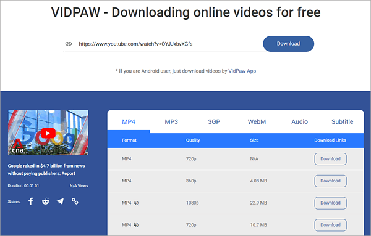
Task: Open the 3GP tab
Action: point(214,121)
